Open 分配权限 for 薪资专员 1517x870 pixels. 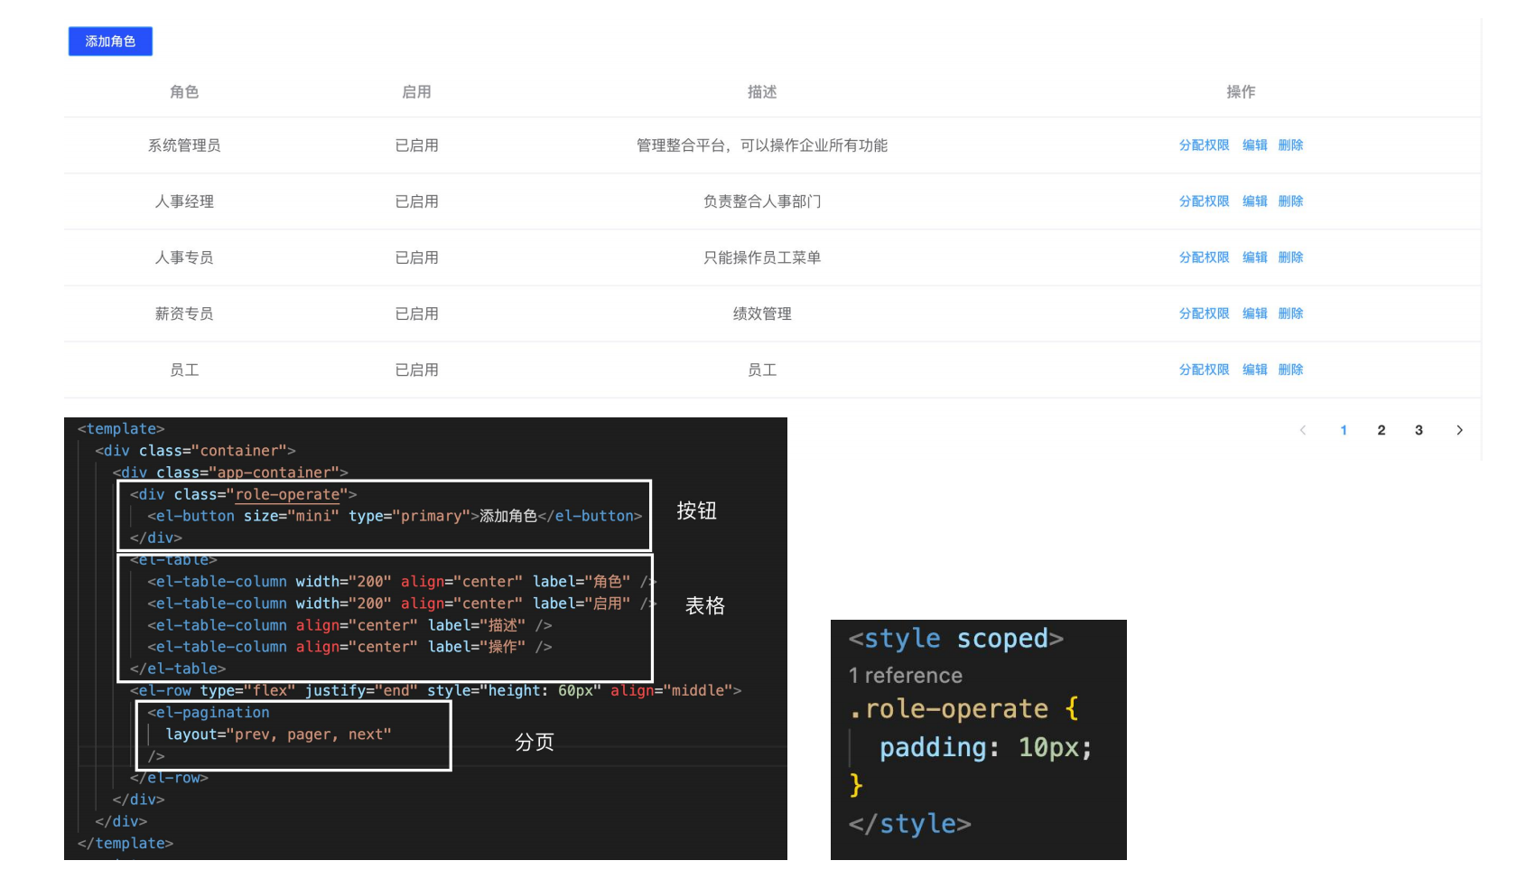coord(1205,313)
